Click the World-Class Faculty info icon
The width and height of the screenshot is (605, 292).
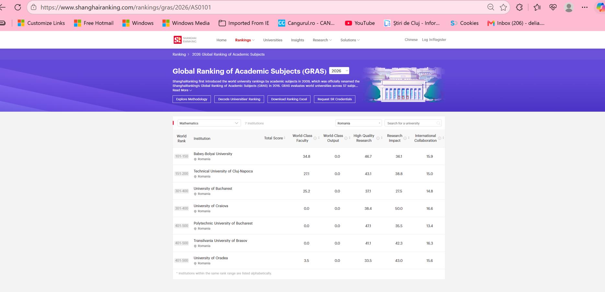[x=315, y=138]
